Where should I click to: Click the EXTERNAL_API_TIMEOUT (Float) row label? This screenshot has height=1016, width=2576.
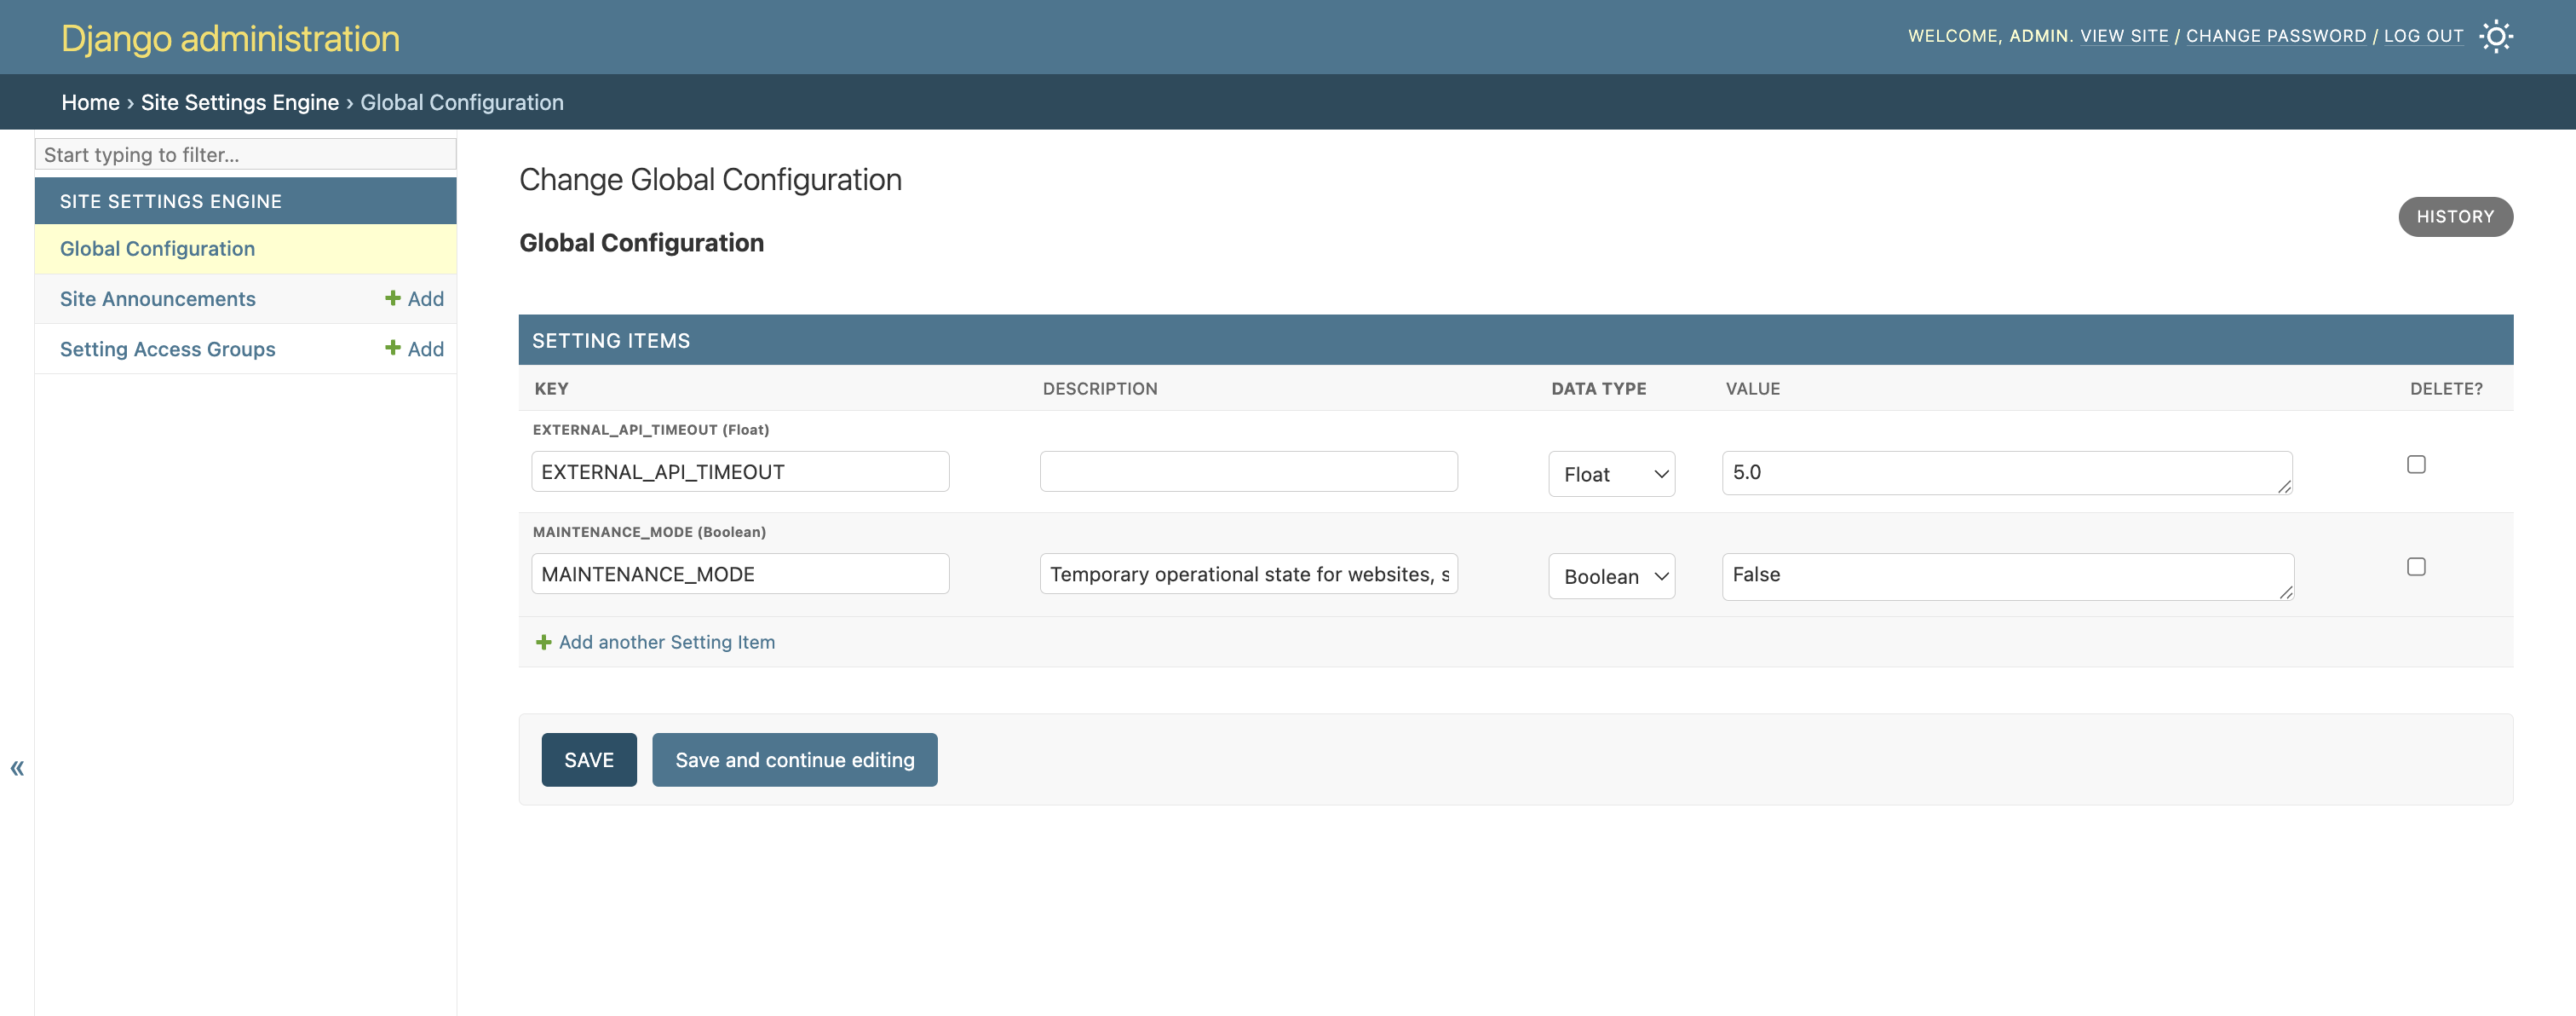pyautogui.click(x=651, y=430)
